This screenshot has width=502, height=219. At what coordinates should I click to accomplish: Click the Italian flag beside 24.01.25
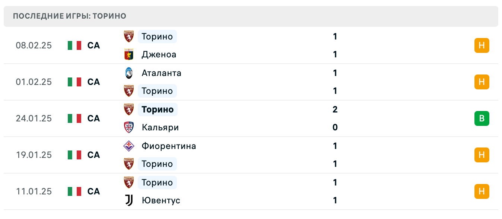74,118
